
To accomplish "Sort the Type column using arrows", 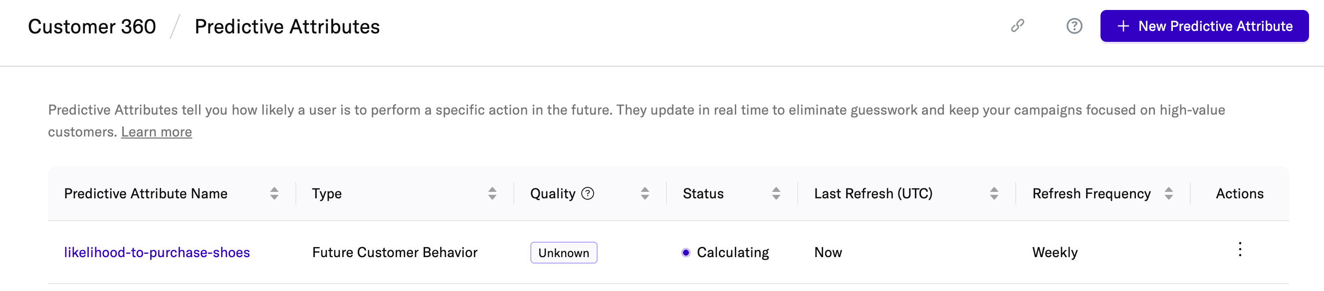I will point(492,193).
